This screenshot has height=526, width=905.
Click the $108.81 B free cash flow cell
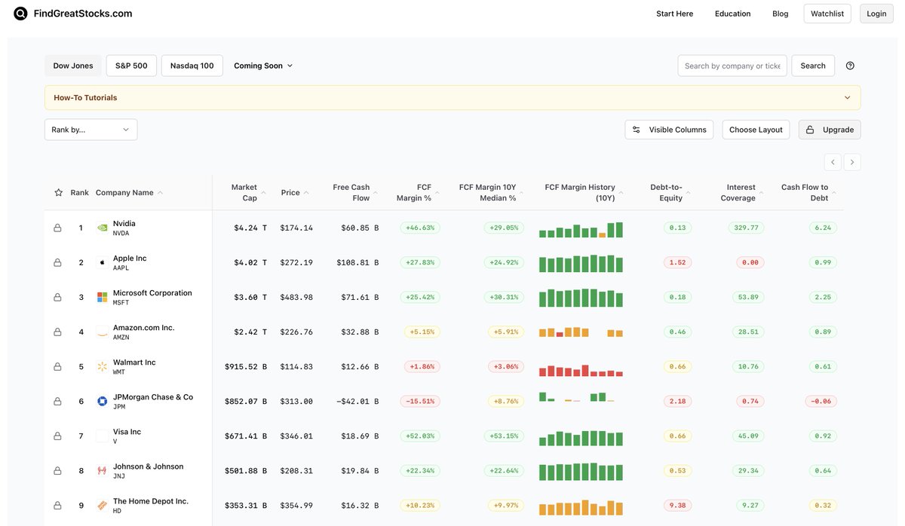coord(359,262)
